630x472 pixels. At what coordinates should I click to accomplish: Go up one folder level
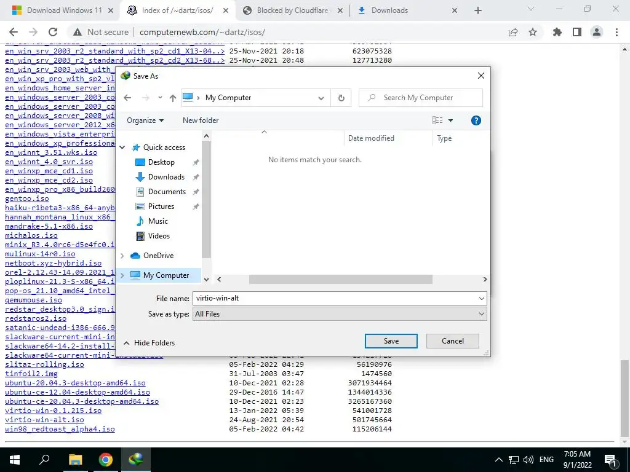[173, 98]
